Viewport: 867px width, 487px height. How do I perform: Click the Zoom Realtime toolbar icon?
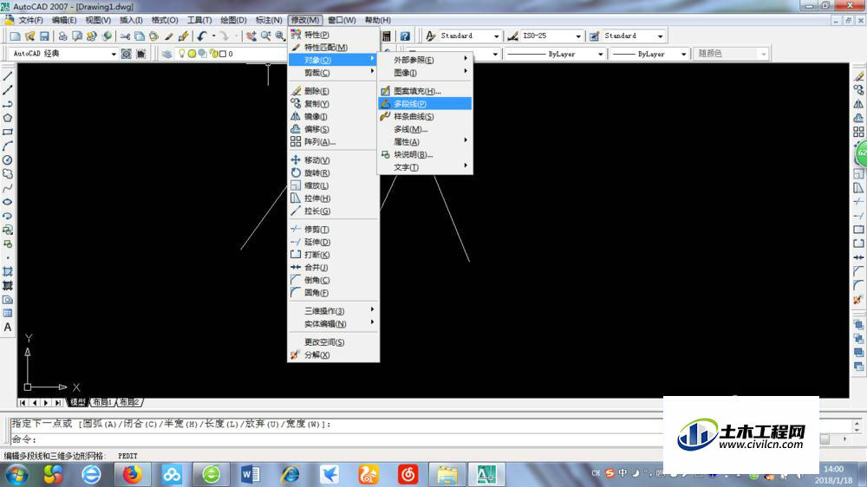pyautogui.click(x=265, y=36)
